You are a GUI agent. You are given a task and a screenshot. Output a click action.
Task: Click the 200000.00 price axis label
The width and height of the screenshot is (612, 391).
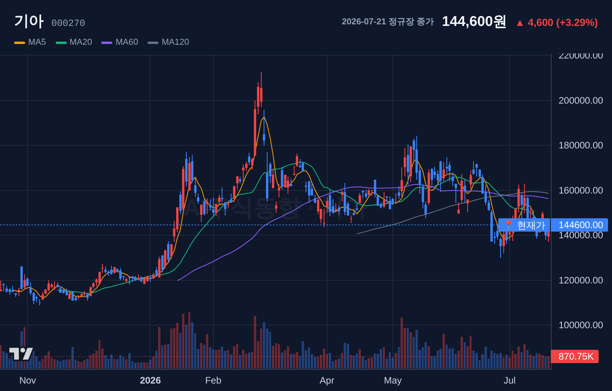581,100
